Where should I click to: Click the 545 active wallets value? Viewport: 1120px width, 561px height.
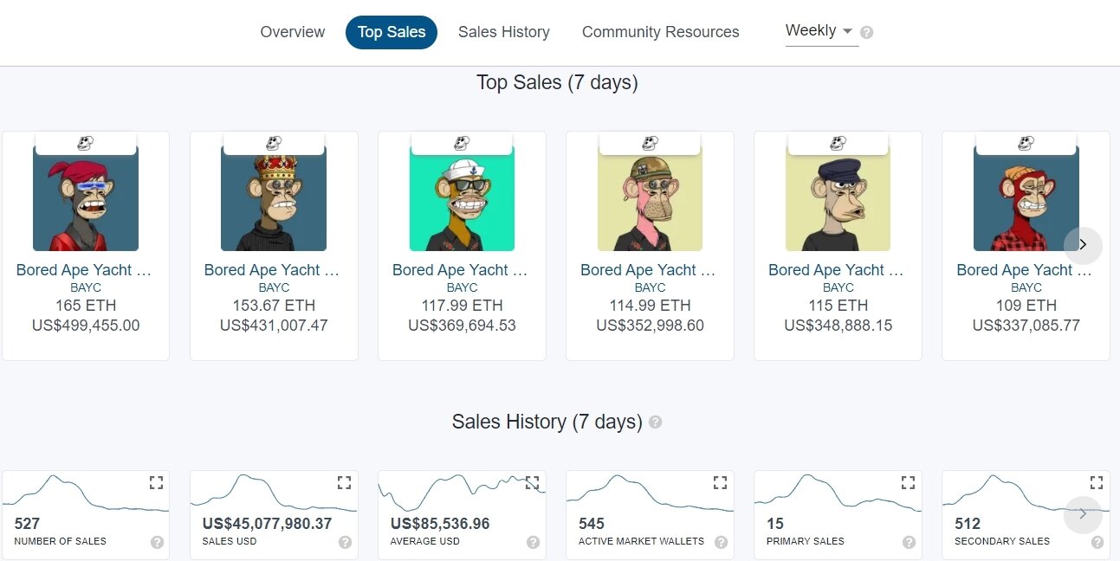tap(592, 524)
